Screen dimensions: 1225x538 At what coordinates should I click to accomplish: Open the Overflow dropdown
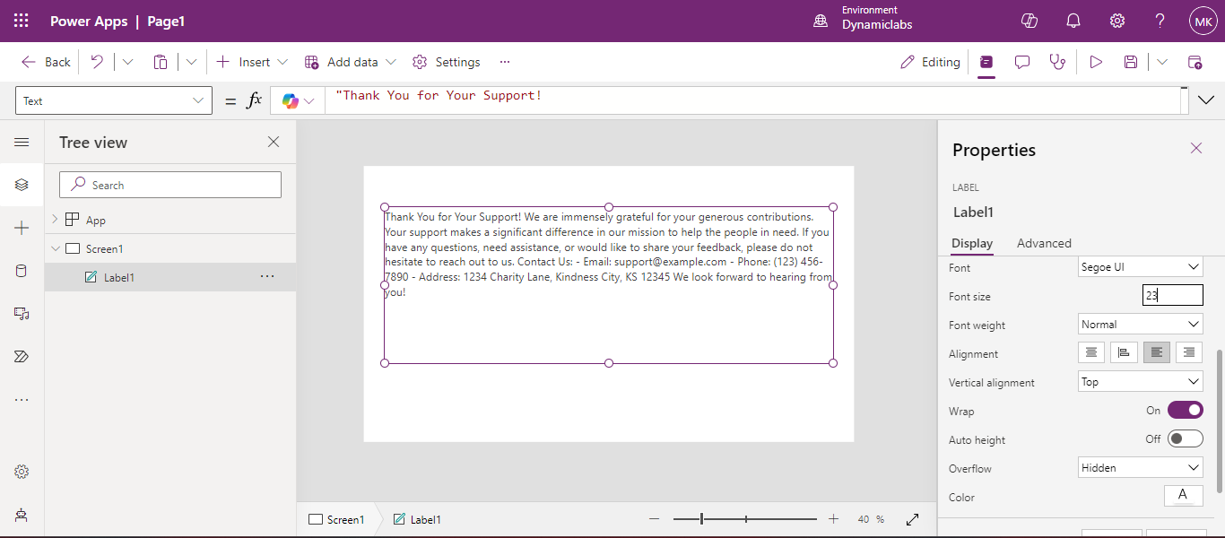tap(1140, 468)
